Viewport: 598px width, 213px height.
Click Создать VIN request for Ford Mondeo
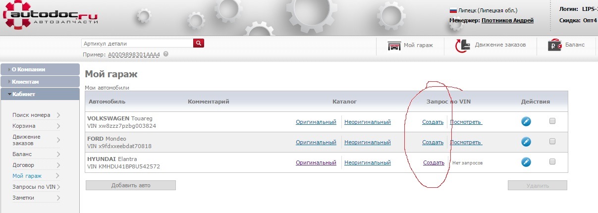(x=433, y=142)
